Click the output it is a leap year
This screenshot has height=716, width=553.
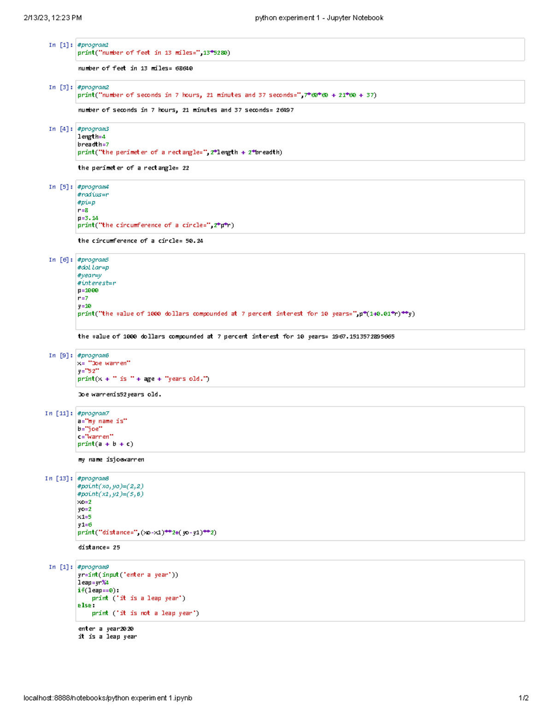tap(107, 636)
